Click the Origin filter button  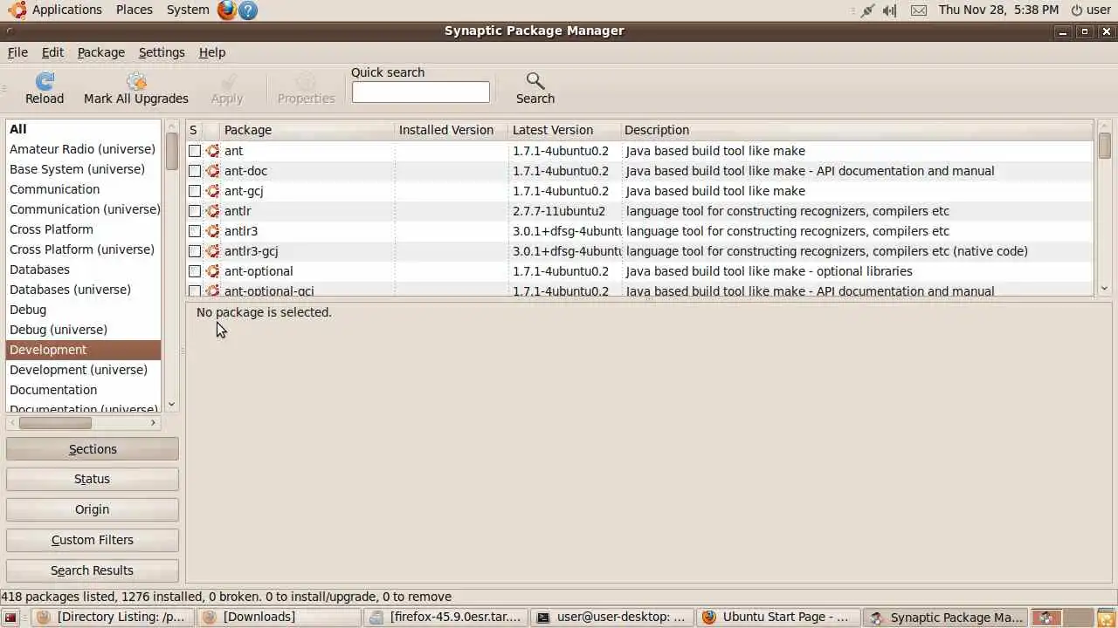click(x=93, y=509)
